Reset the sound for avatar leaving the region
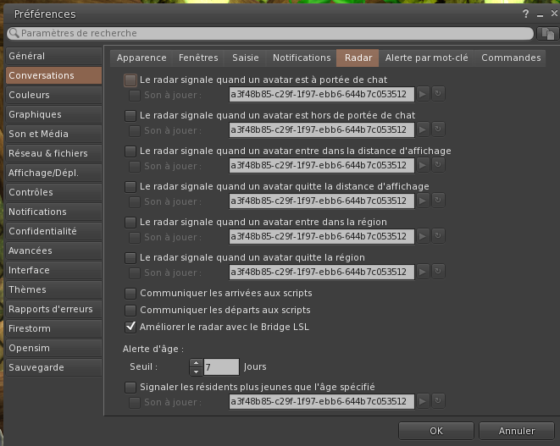This screenshot has height=446, width=560. coord(438,273)
